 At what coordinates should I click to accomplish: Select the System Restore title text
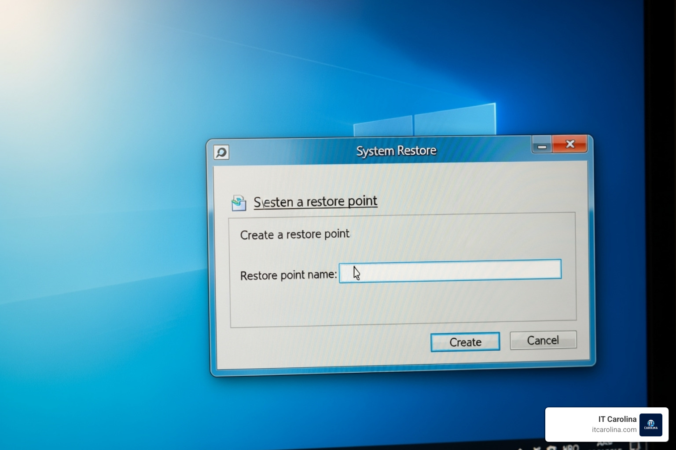point(396,151)
